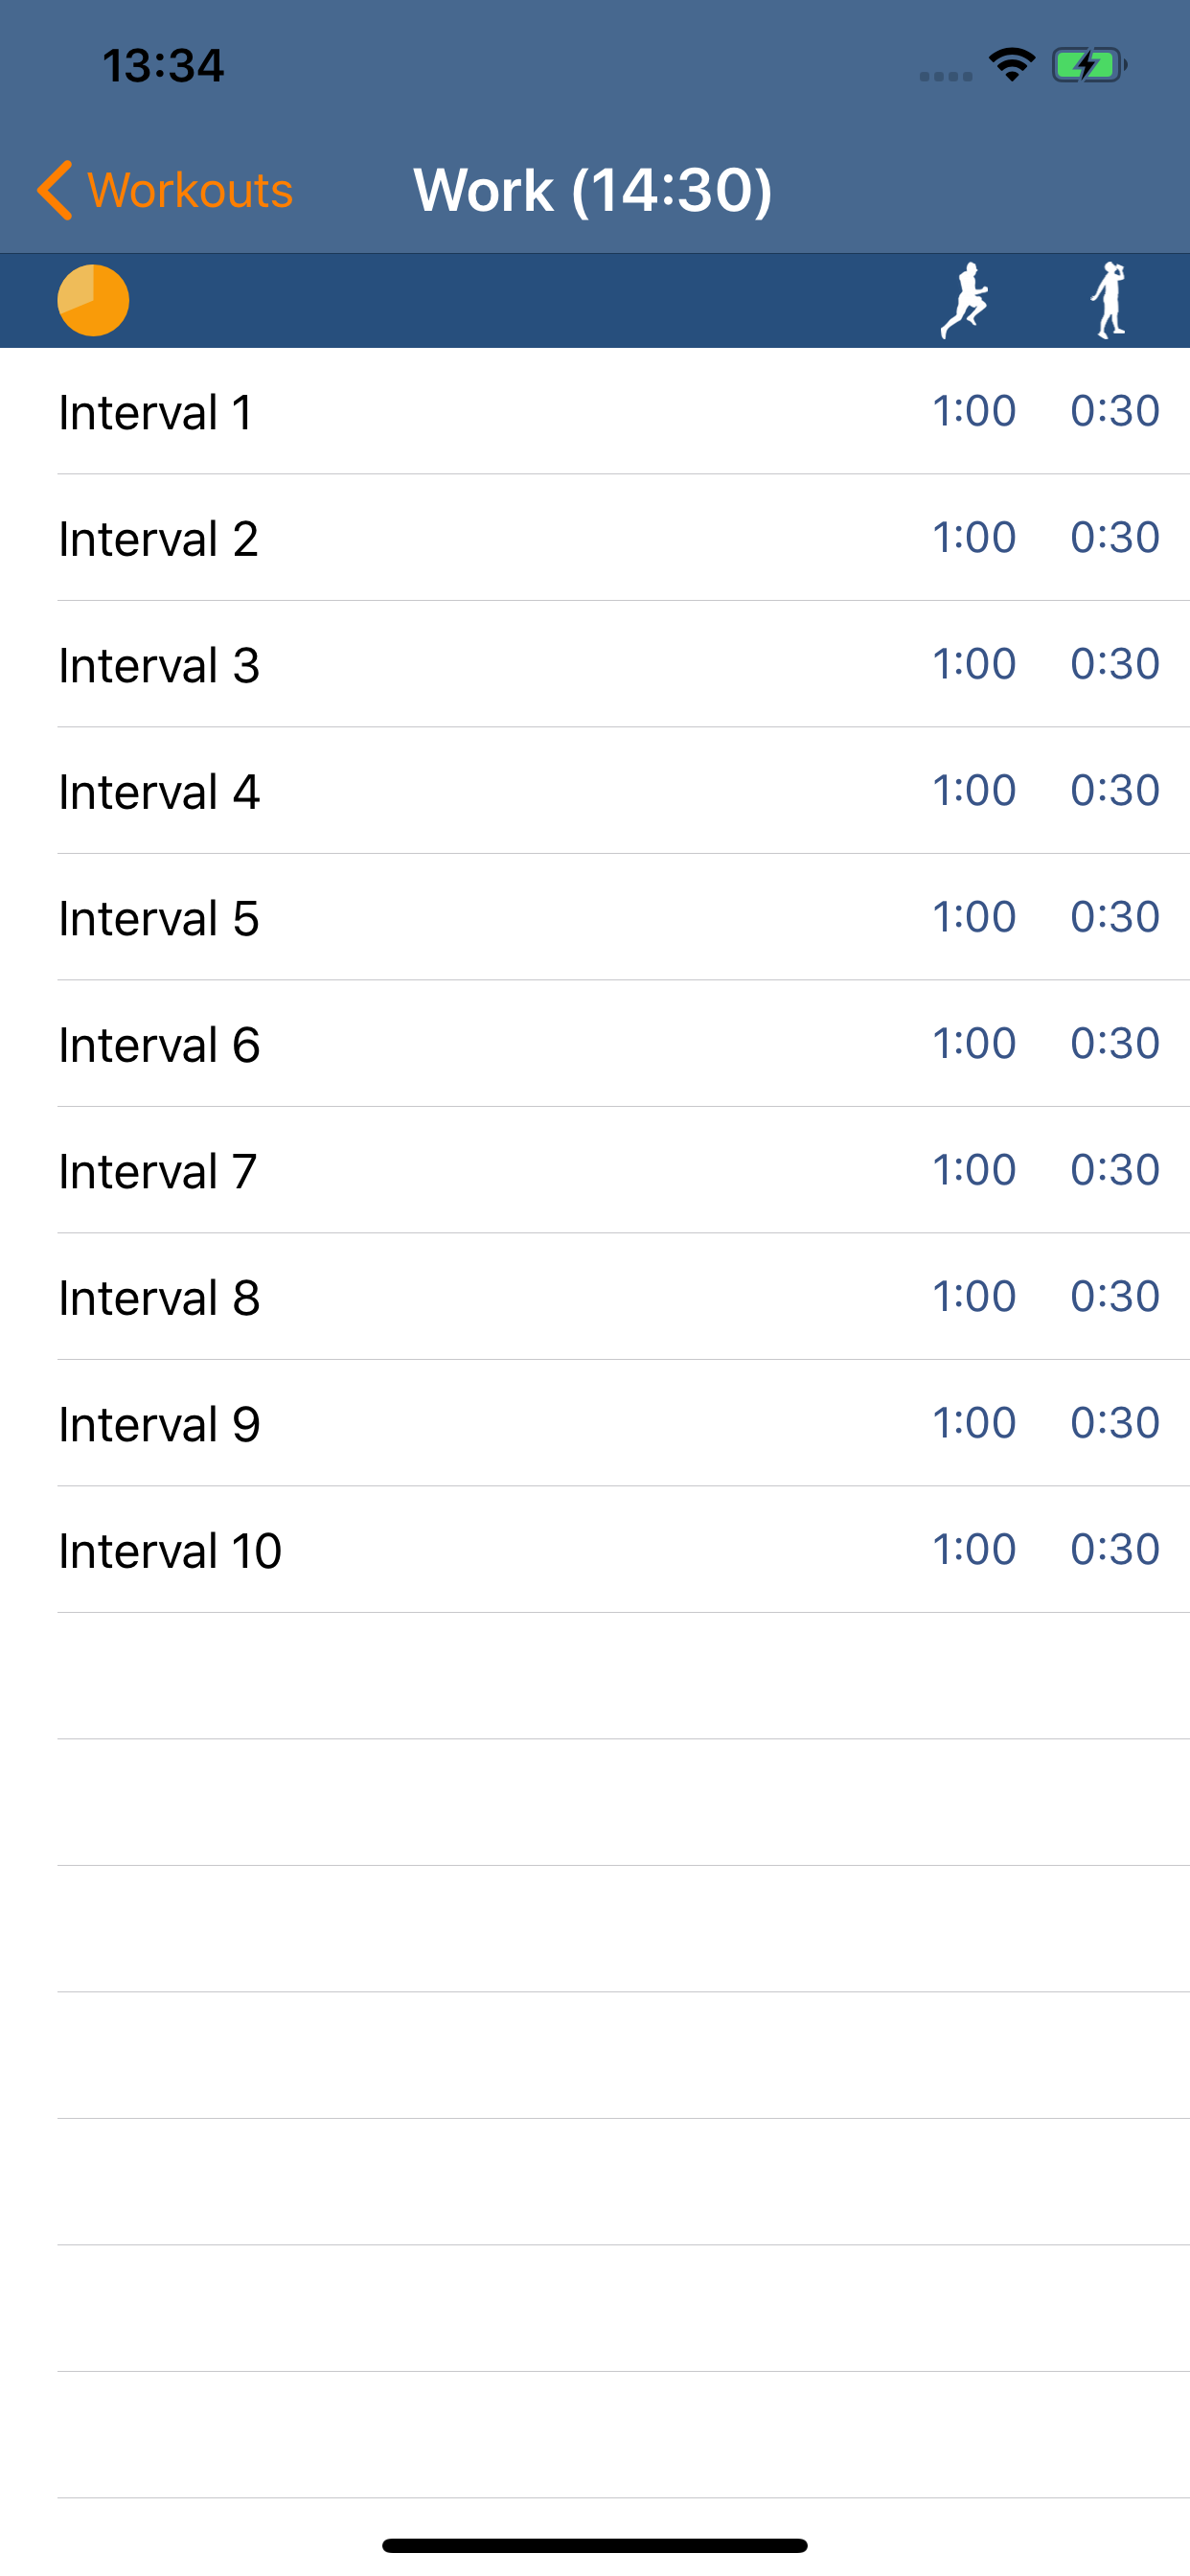Edit Interval 5 work duration 1:00
Image resolution: width=1190 pixels, height=2576 pixels.
coord(974,917)
